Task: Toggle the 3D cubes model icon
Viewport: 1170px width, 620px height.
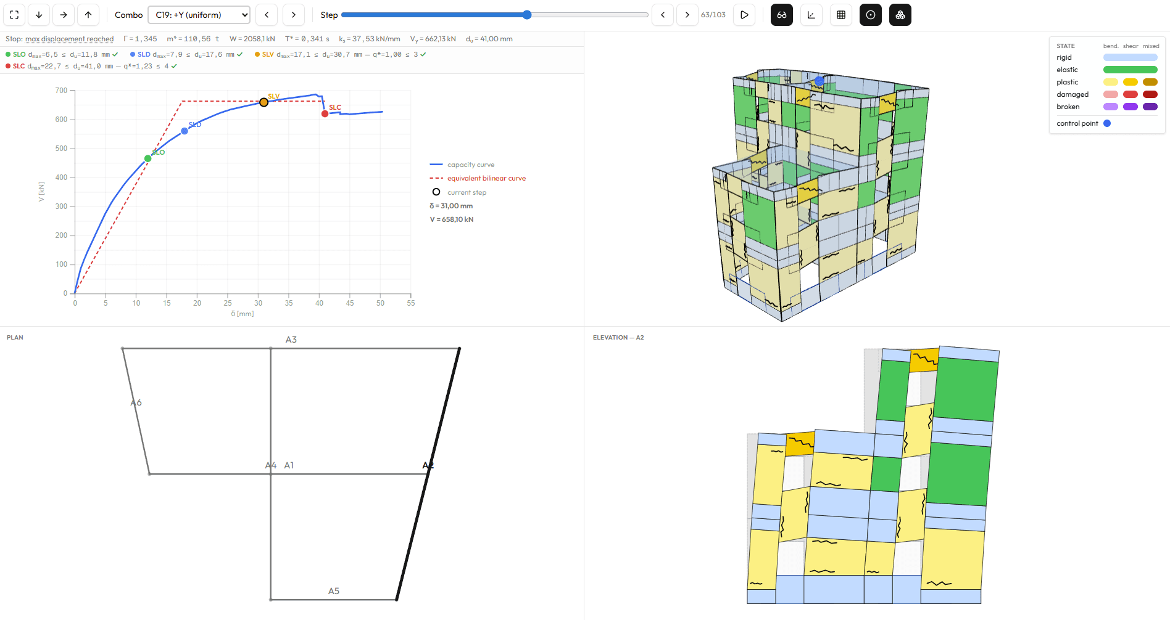Action: [x=900, y=15]
